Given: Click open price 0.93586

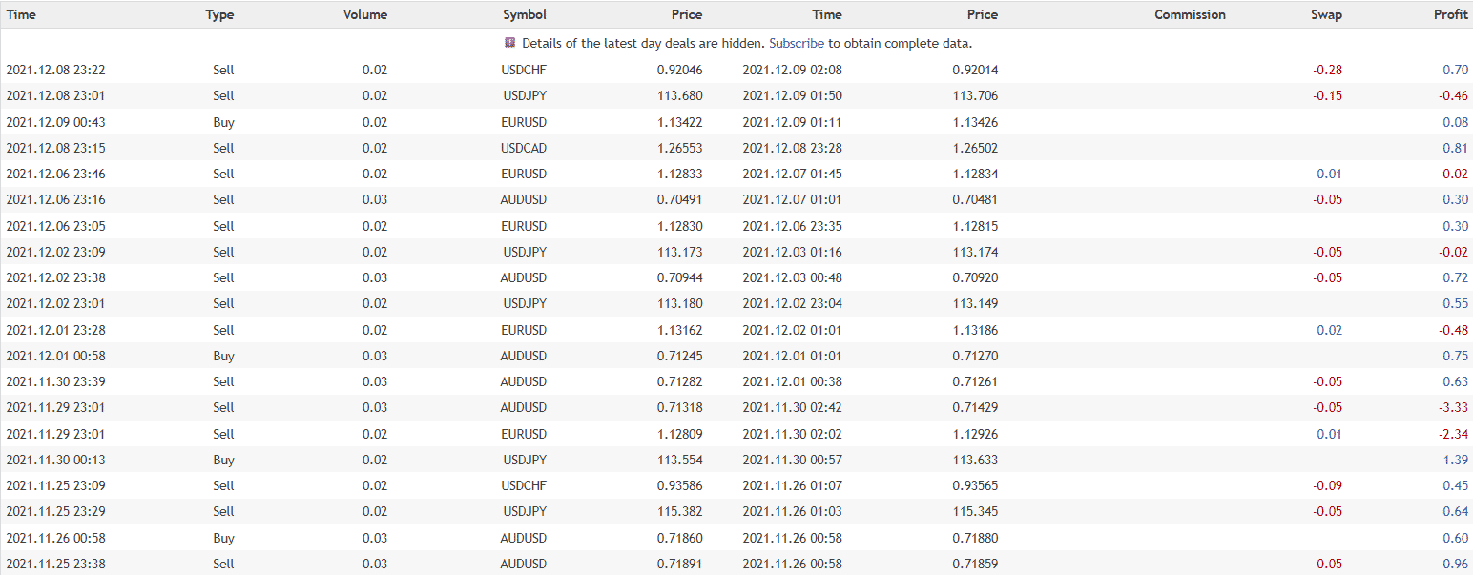Looking at the screenshot, I should (679, 485).
